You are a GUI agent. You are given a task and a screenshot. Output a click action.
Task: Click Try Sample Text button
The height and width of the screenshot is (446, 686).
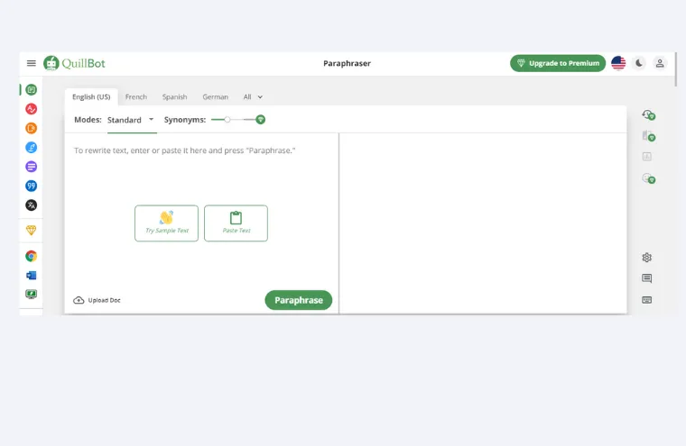pos(166,223)
